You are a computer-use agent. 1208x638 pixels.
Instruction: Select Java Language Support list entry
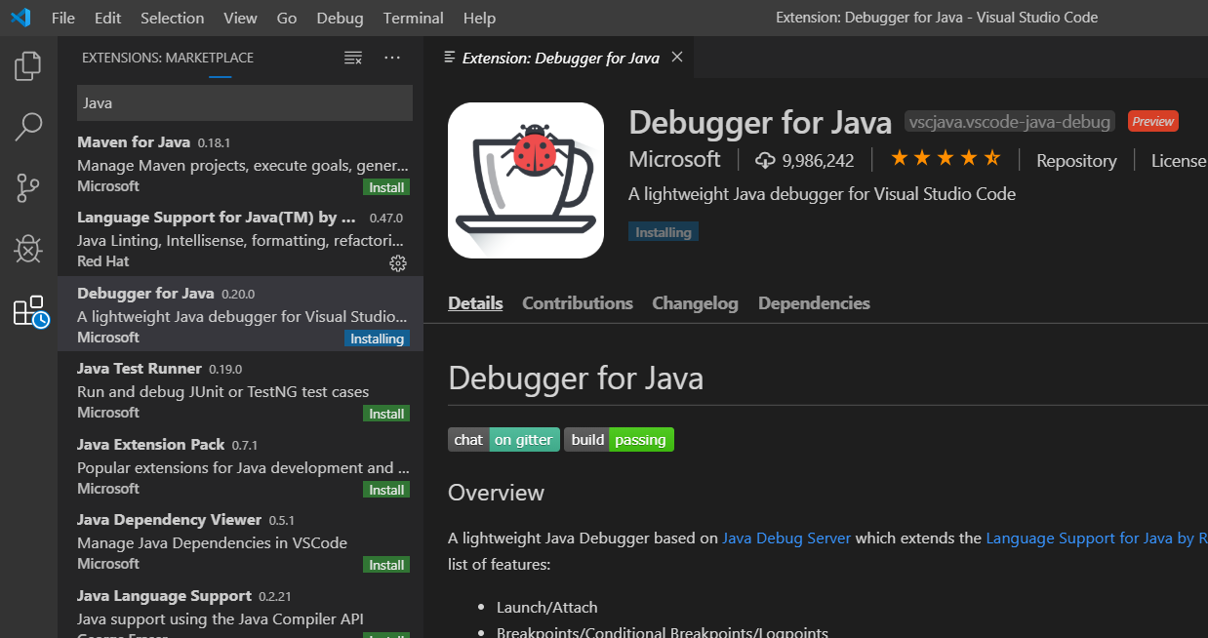click(240, 610)
